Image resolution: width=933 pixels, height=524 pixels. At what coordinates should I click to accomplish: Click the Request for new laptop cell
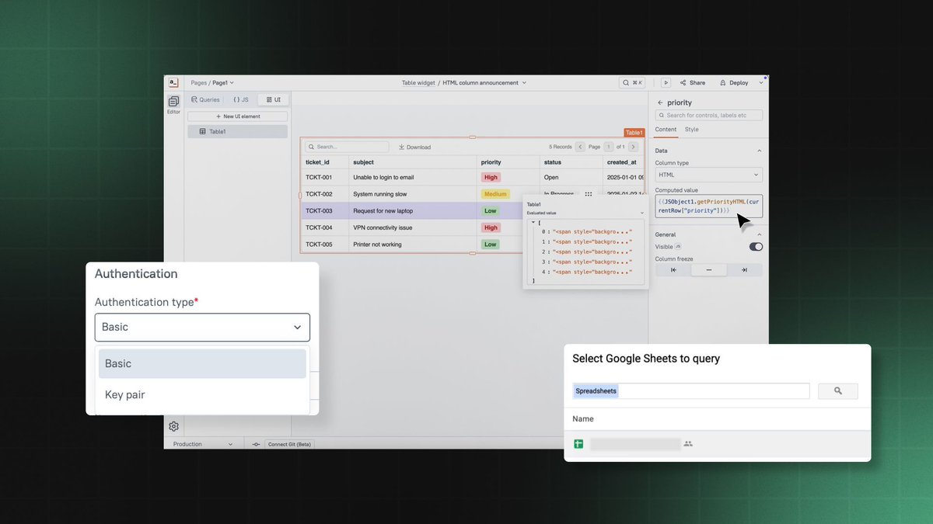413,211
